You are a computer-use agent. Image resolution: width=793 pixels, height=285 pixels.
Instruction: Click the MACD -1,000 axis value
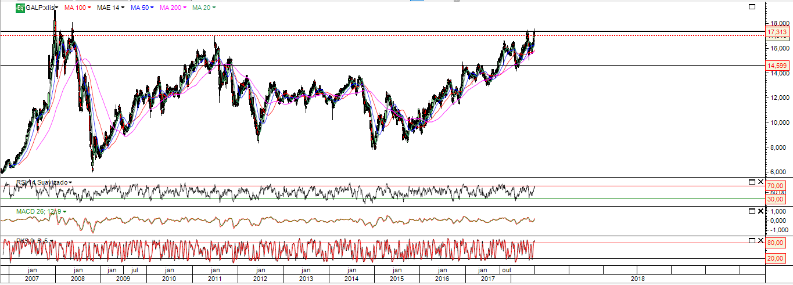click(778, 229)
